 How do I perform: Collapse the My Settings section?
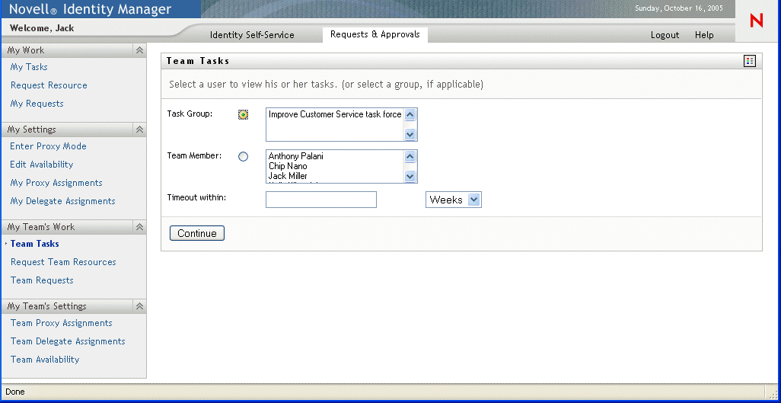point(139,130)
